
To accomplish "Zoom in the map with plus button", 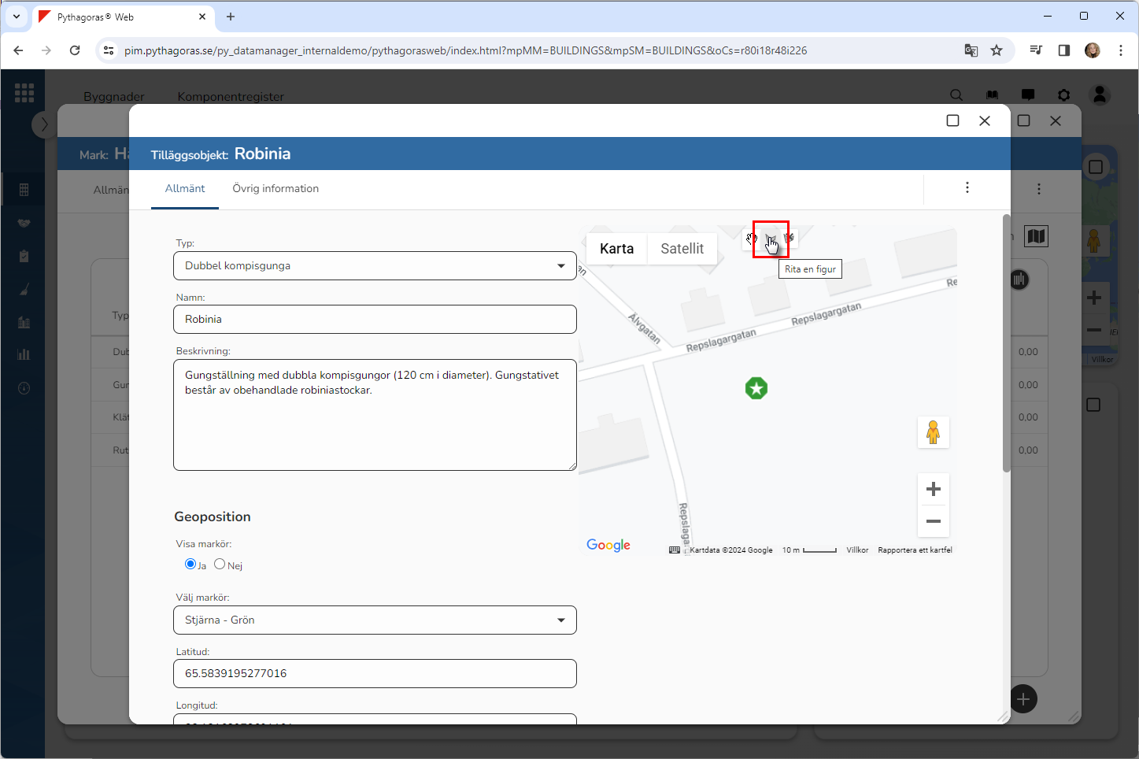I will point(933,489).
